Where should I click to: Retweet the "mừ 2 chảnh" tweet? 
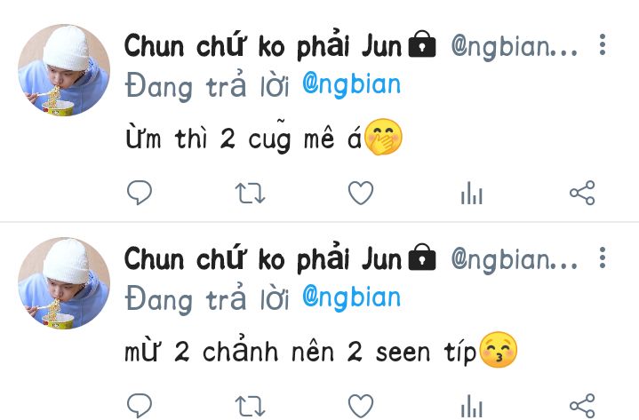point(251,406)
